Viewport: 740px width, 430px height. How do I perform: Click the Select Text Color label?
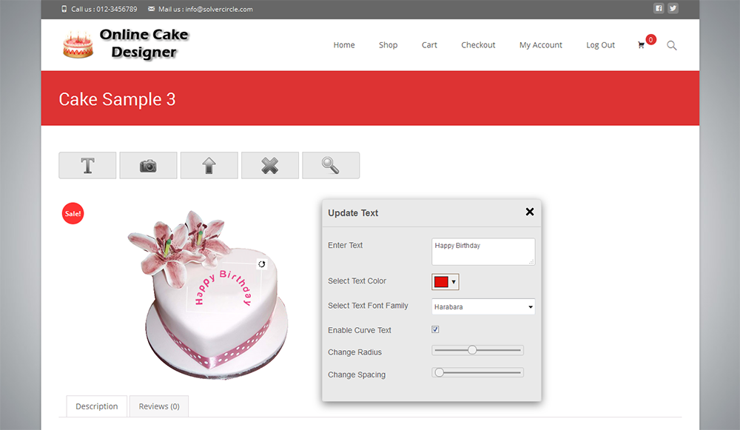click(x=357, y=280)
